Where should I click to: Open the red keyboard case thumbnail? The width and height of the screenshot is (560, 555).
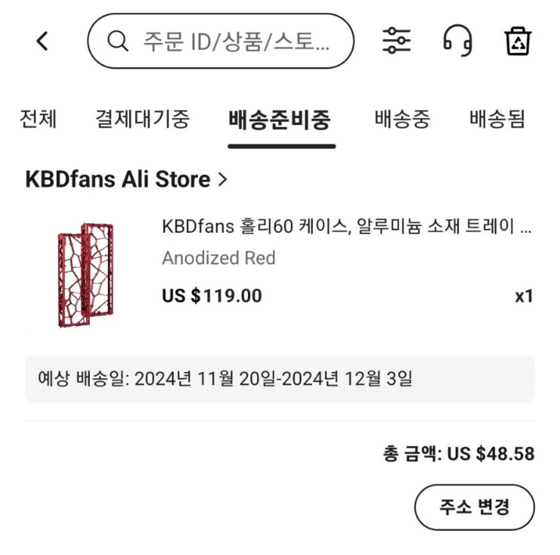[85, 275]
